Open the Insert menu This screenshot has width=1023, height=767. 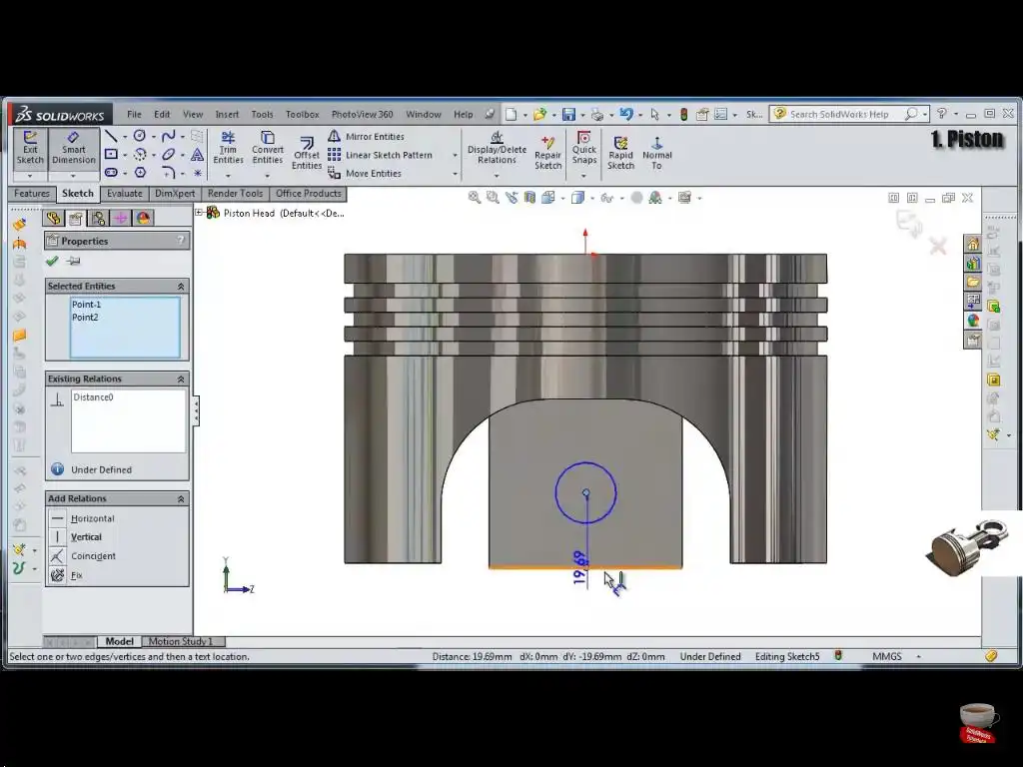227,114
